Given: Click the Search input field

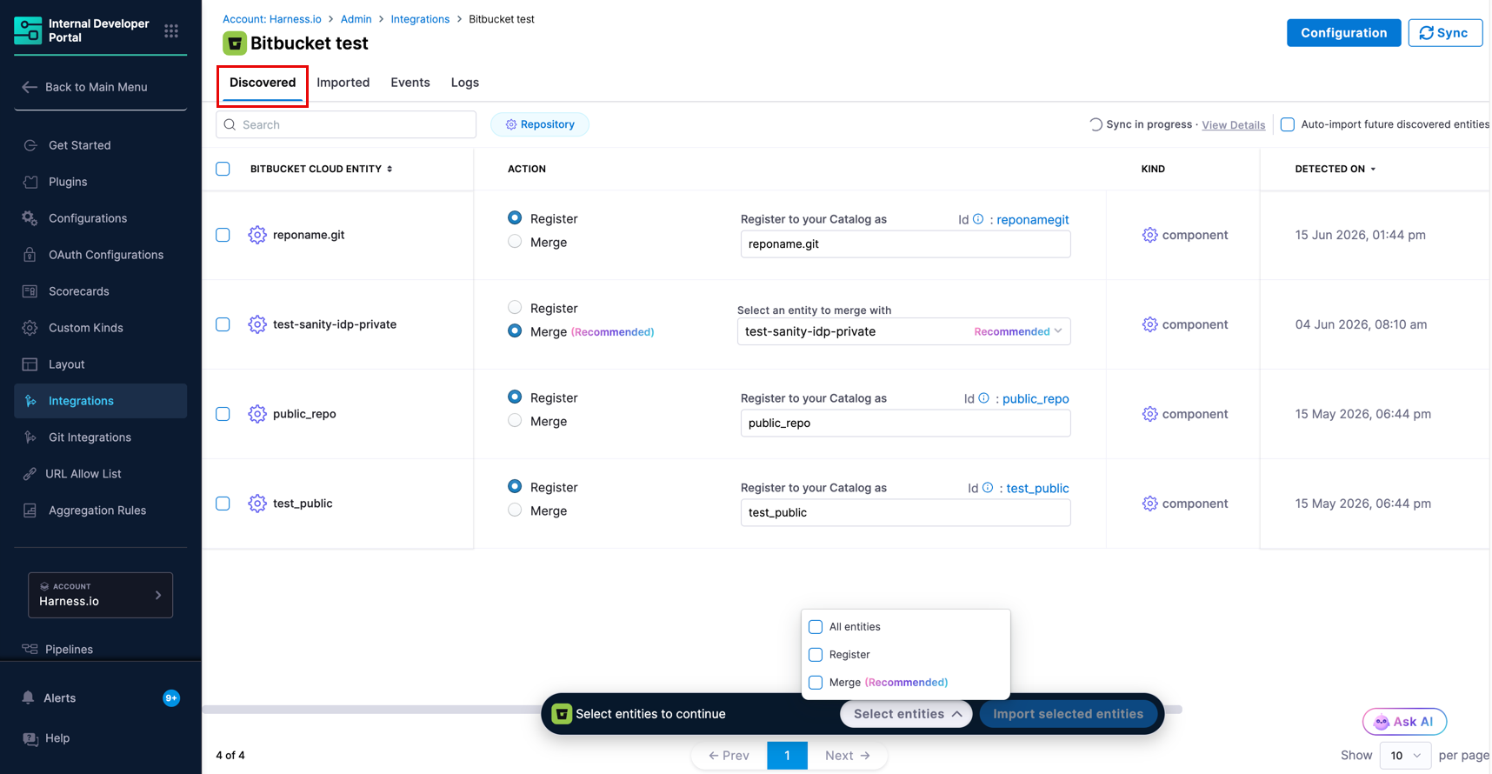Looking at the screenshot, I should tap(346, 124).
